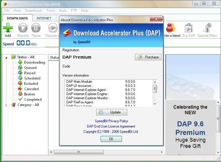This screenshot has width=221, height=162.
Task: Open DAP End User License Agreement link
Action: tap(111, 126)
